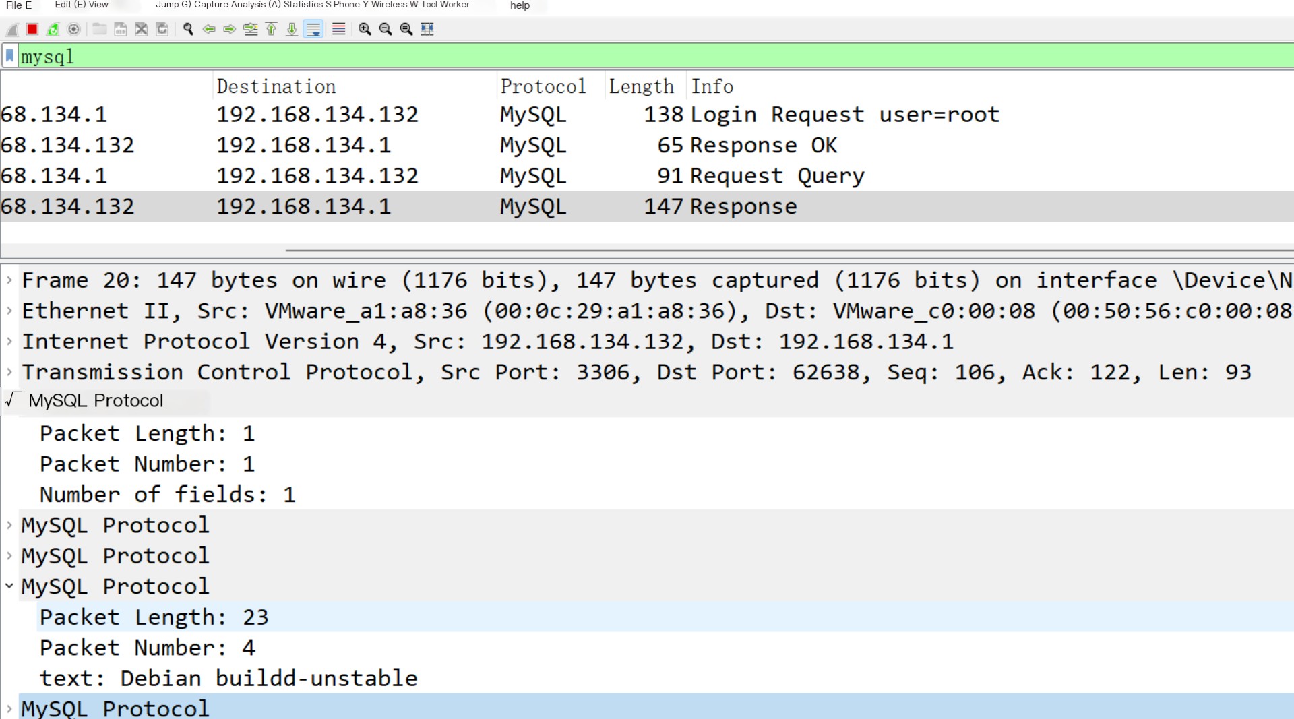The width and height of the screenshot is (1294, 719).
Task: Open the Statistics menu
Action: click(303, 5)
